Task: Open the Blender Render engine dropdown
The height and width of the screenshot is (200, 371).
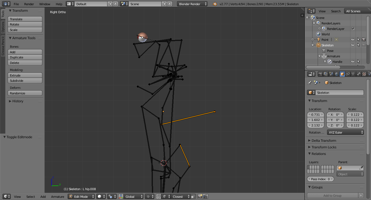Action: click(x=192, y=4)
